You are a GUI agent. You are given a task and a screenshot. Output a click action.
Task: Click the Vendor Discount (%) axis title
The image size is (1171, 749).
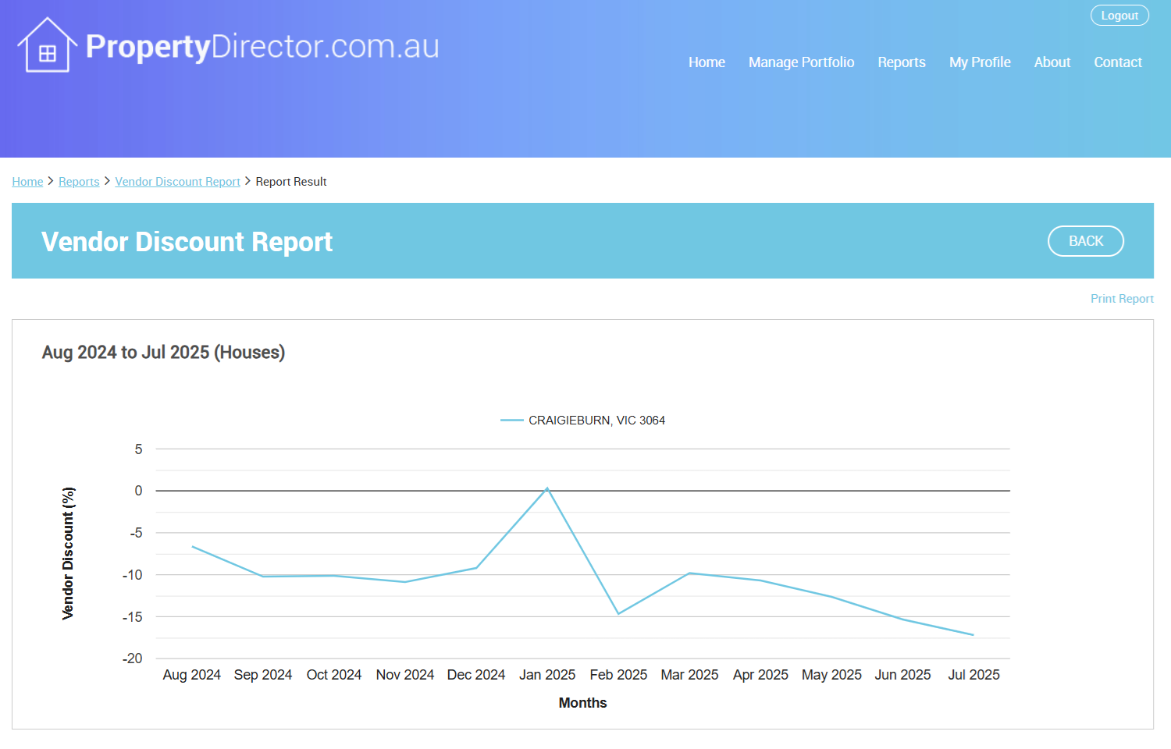tap(69, 554)
